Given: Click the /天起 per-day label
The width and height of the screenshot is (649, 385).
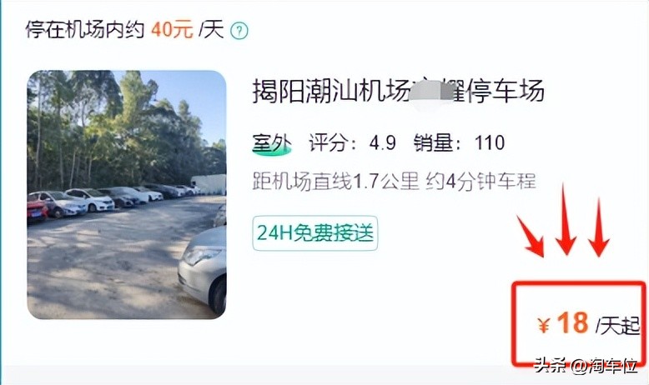Looking at the screenshot, I should (618, 327).
